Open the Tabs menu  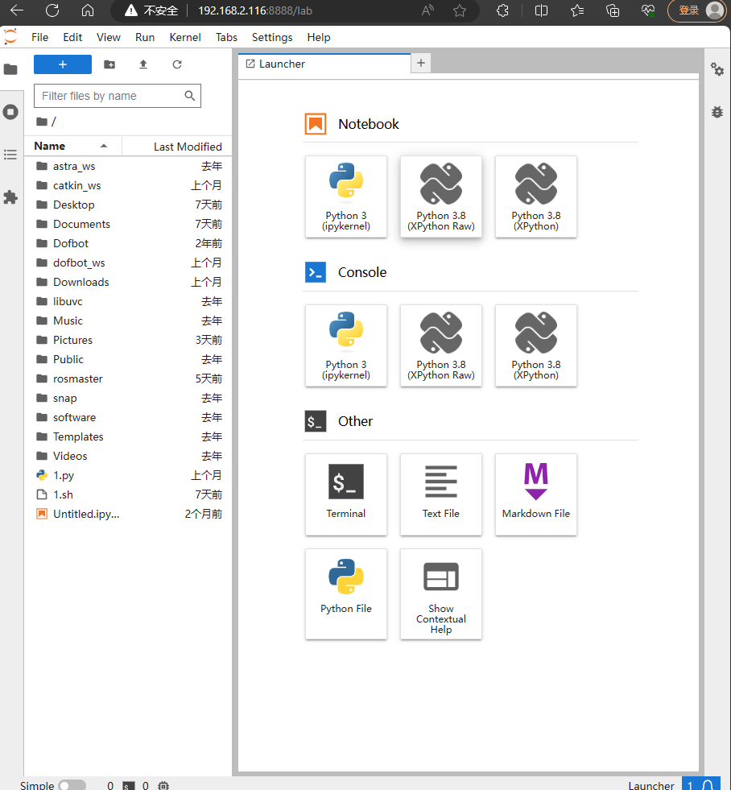coord(226,37)
